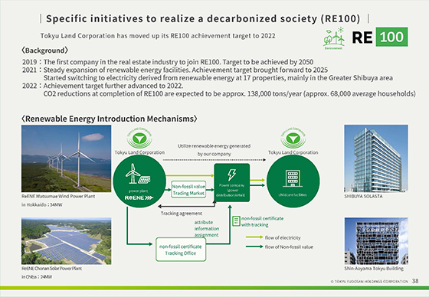
Task: Click the SHIBUYA SOLASTA caption
Action: pos(363,196)
